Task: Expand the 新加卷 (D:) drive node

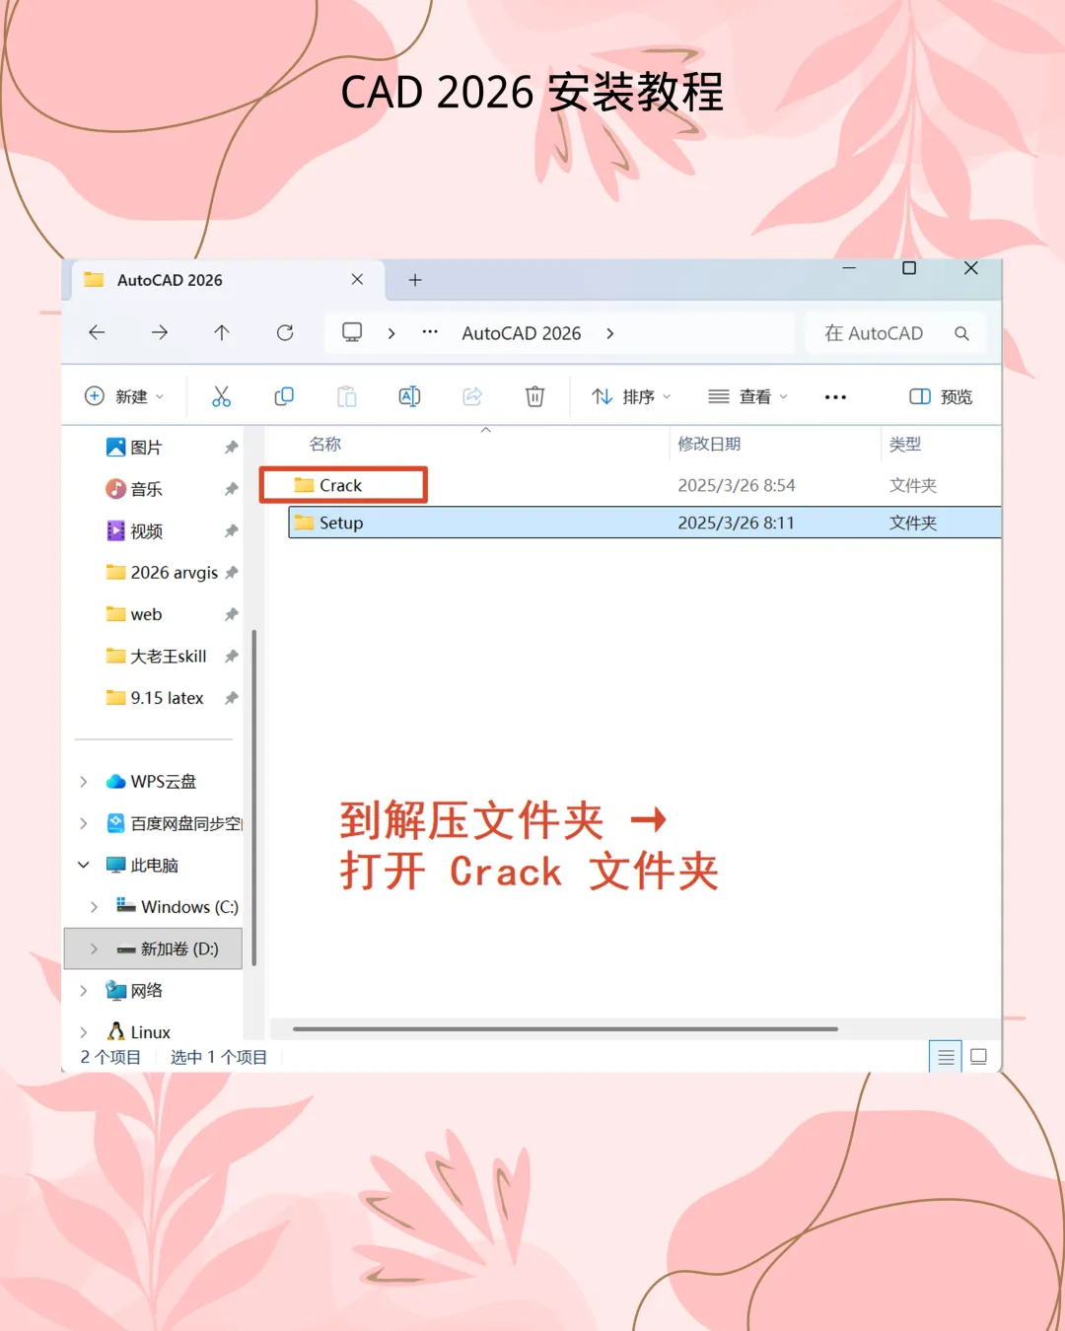Action: point(94,948)
